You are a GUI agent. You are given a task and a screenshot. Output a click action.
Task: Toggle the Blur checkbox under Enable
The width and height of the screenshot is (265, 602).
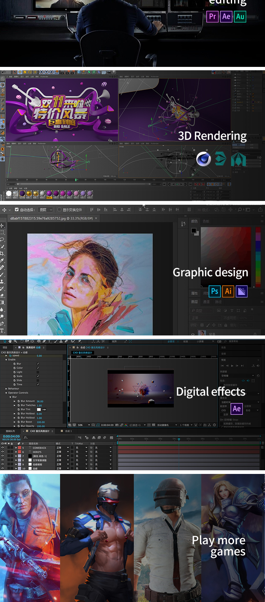pos(38,364)
